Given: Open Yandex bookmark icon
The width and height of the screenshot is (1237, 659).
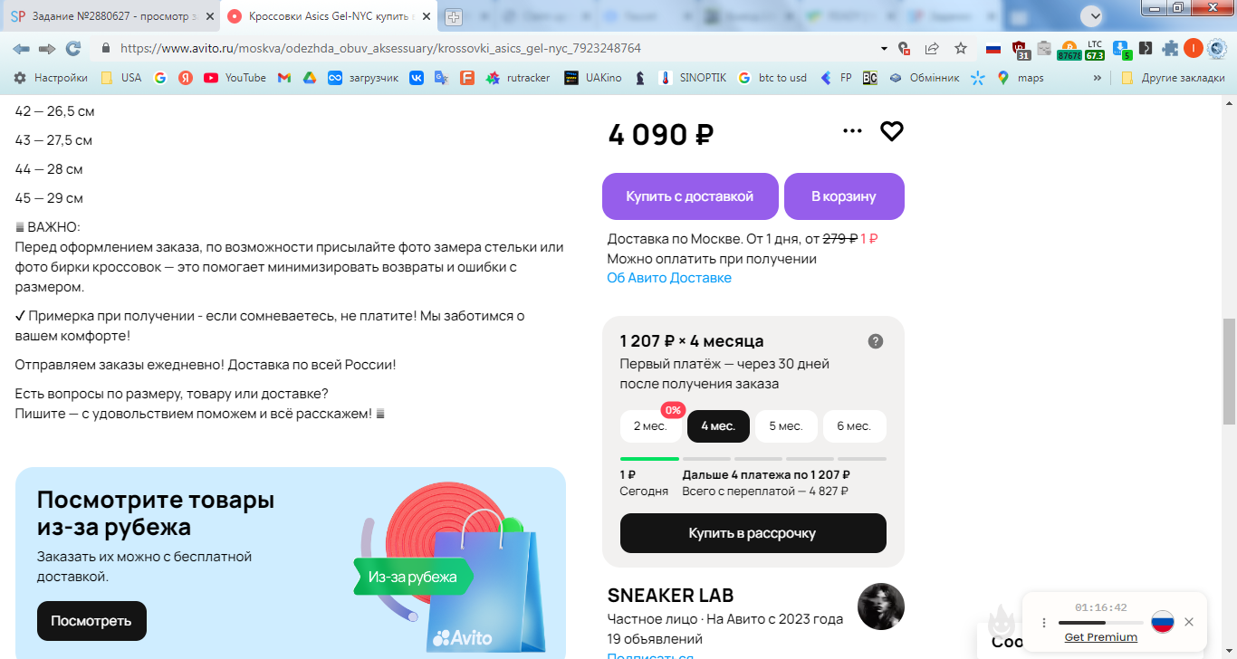Looking at the screenshot, I should pyautogui.click(x=186, y=78).
